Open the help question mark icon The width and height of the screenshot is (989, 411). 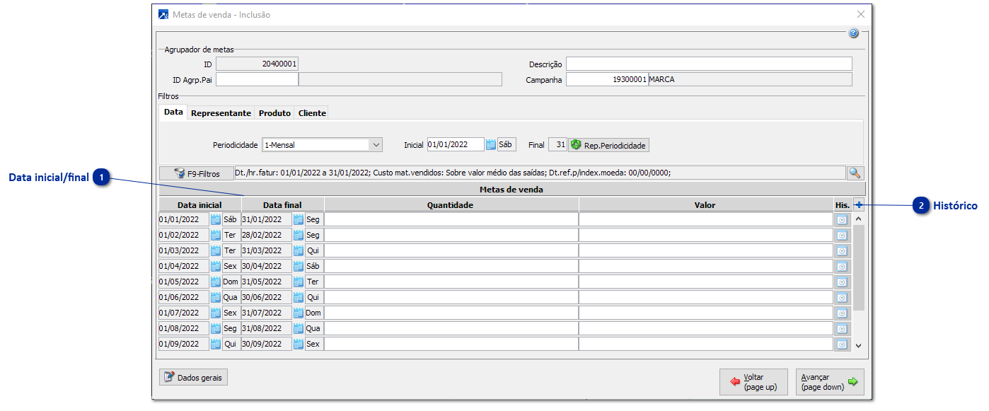coord(853,33)
